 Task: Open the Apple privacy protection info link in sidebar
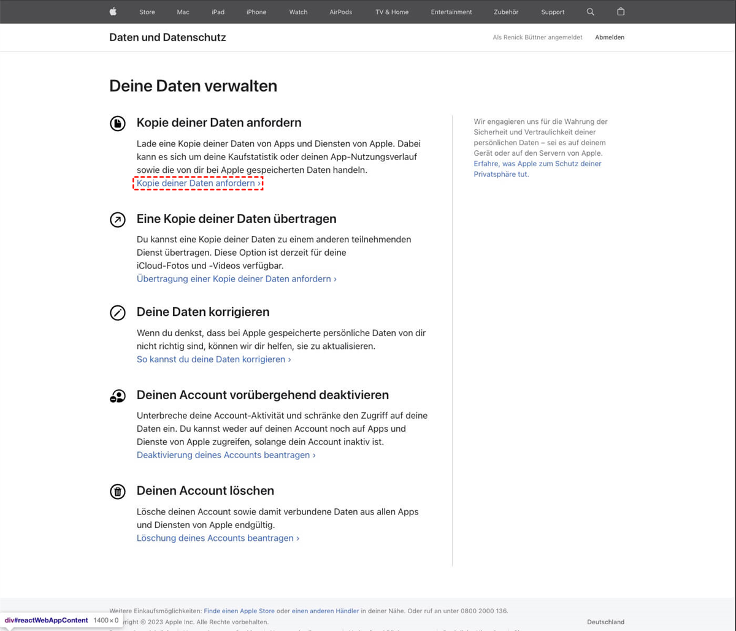(537, 169)
